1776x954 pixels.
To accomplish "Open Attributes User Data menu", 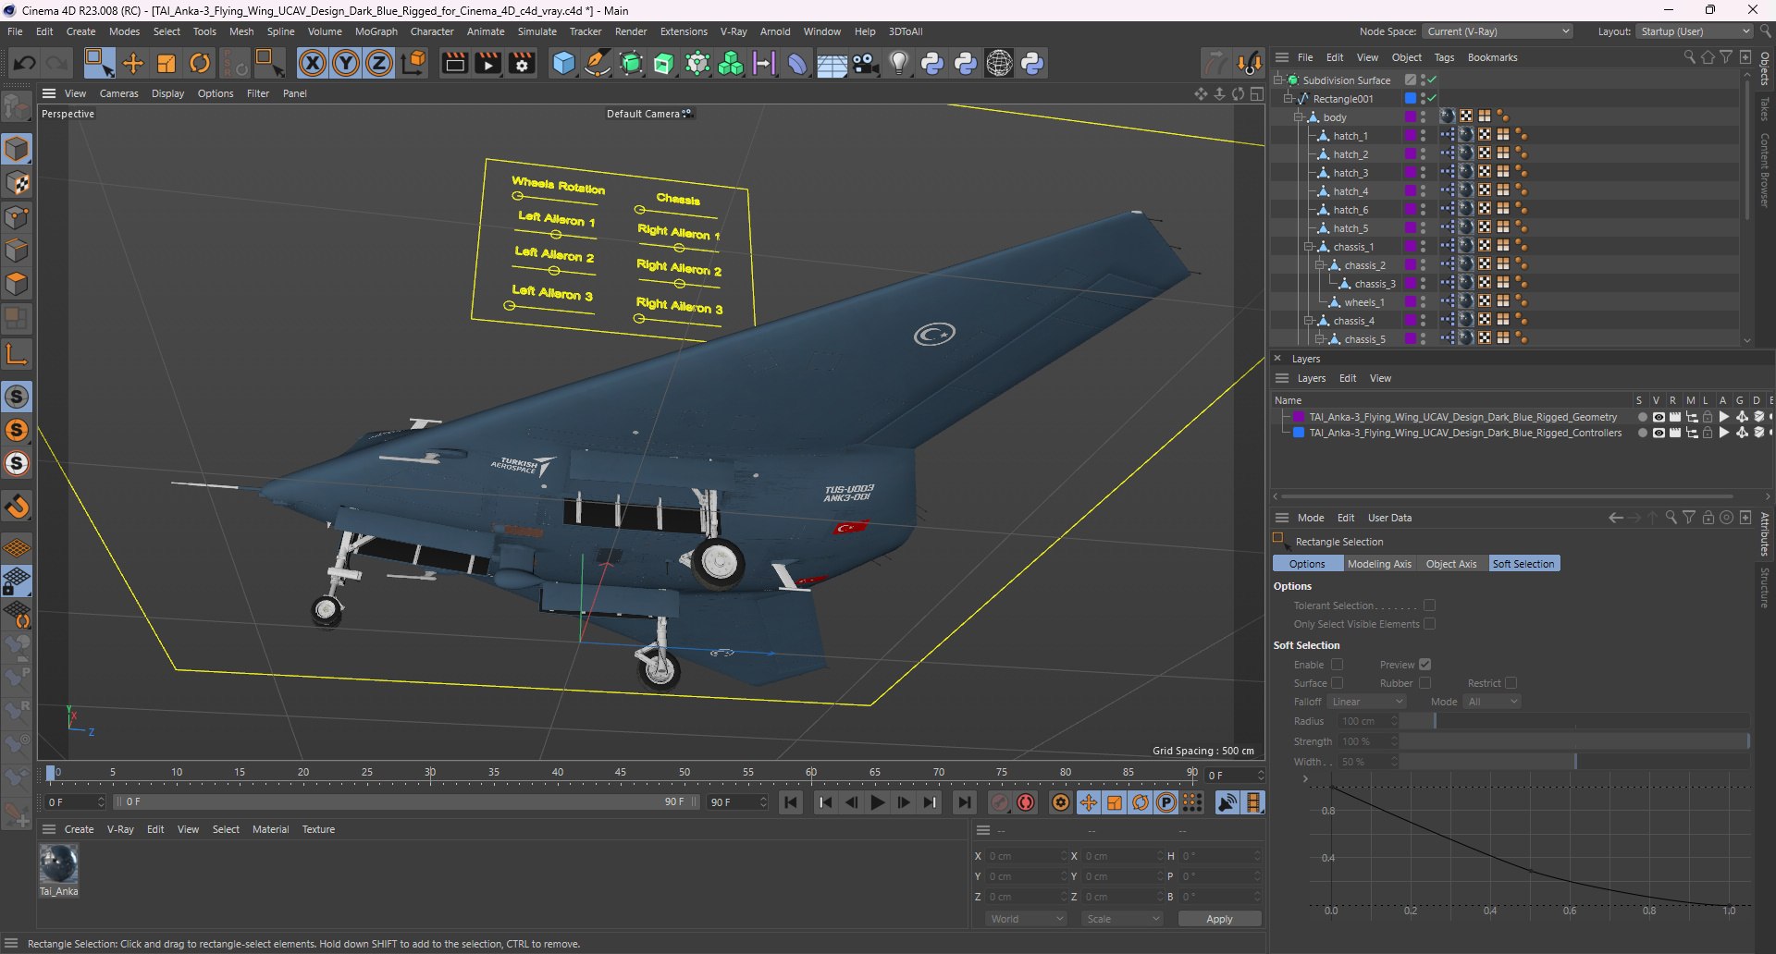I will (x=1389, y=518).
